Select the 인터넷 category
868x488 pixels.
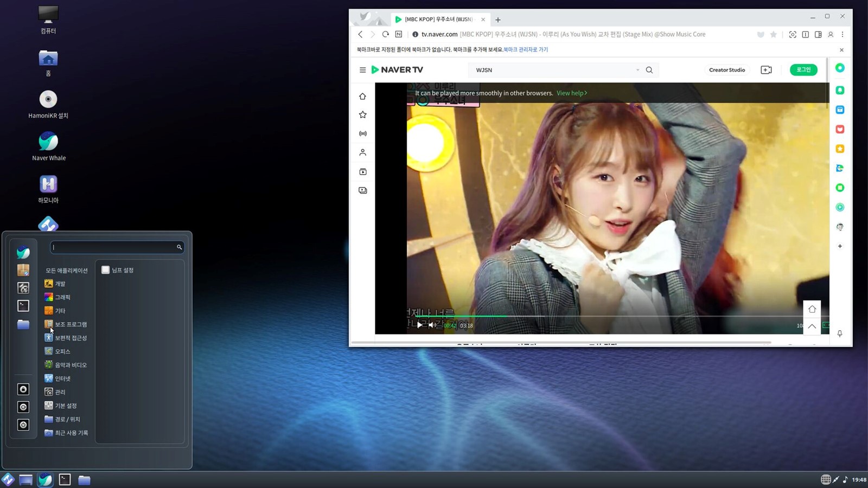58,378
